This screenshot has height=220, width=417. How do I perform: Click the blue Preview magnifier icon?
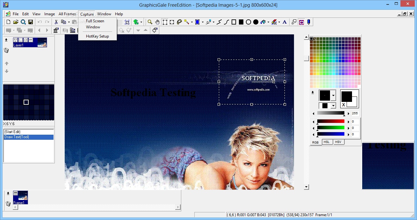23,22
